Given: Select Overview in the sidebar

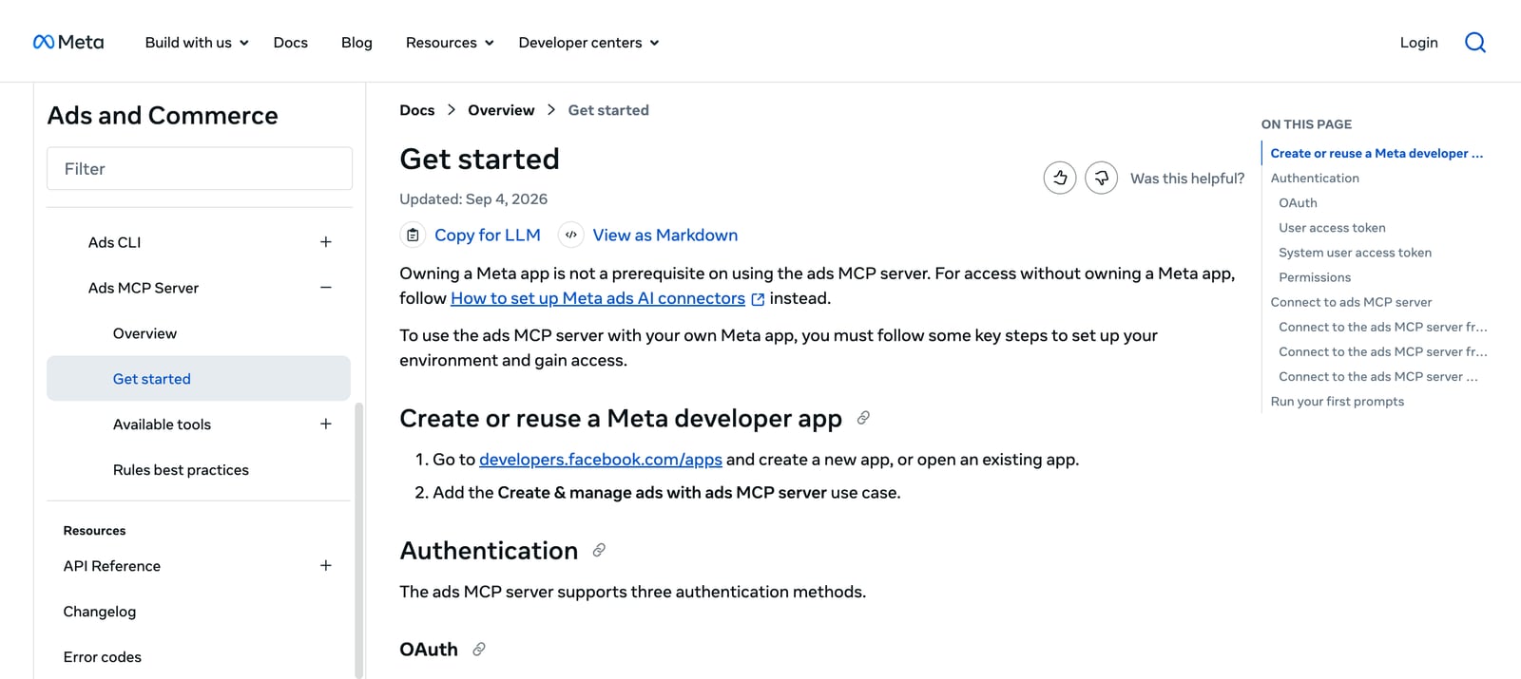Looking at the screenshot, I should pyautogui.click(x=144, y=333).
